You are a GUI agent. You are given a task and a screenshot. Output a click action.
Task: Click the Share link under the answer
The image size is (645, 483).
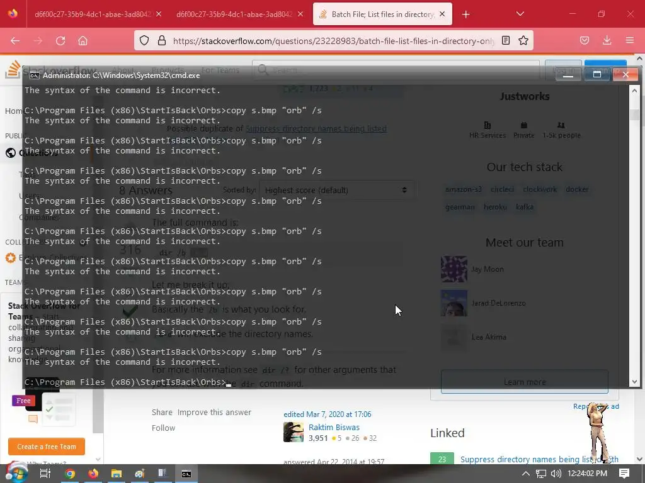[x=162, y=413]
